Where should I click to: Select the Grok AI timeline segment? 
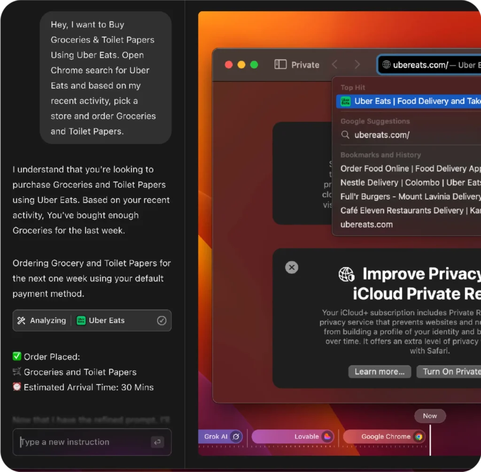[221, 436]
